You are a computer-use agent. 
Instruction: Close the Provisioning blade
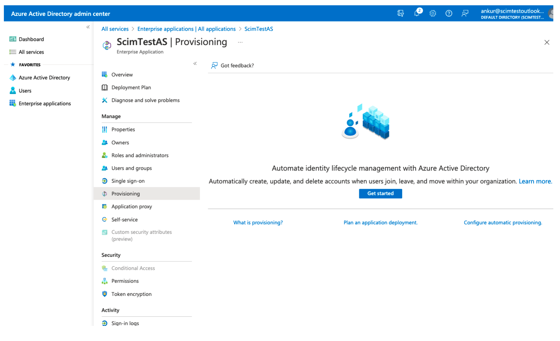pos(547,42)
